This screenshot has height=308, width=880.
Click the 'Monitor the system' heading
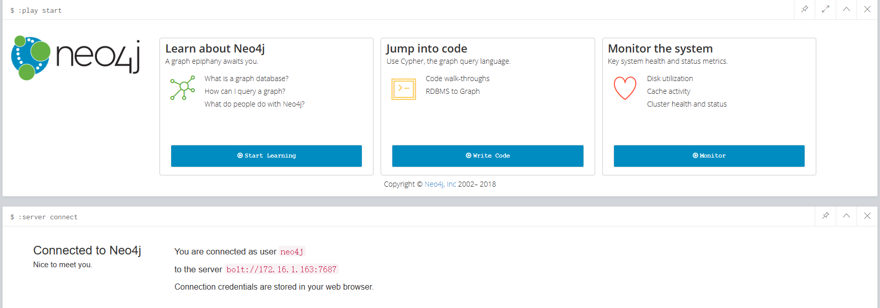click(660, 48)
